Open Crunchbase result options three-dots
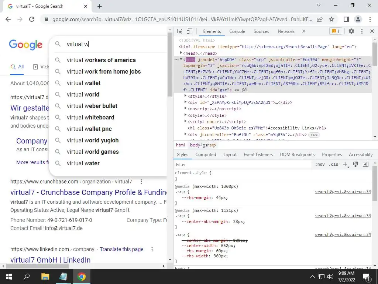The image size is (378, 284). point(141,182)
